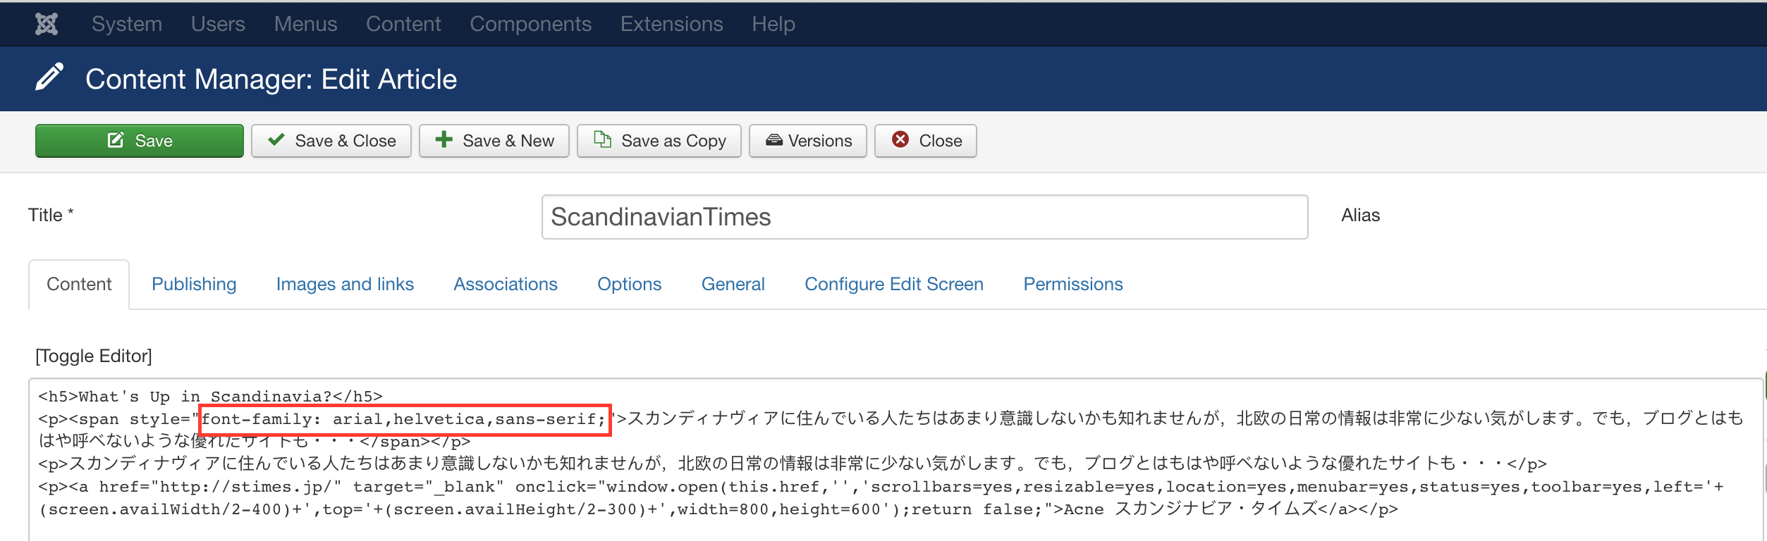Toggle the editor with [Toggle Editor]
Viewport: 1767px width, 541px height.
pos(94,356)
